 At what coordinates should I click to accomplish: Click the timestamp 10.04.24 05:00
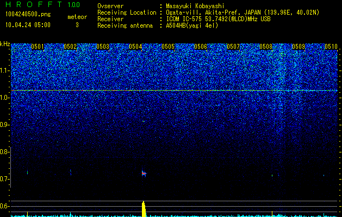(28, 25)
